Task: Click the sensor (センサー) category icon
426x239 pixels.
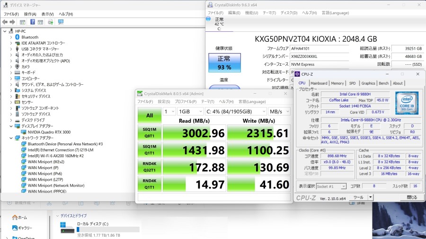Action: 18,102
